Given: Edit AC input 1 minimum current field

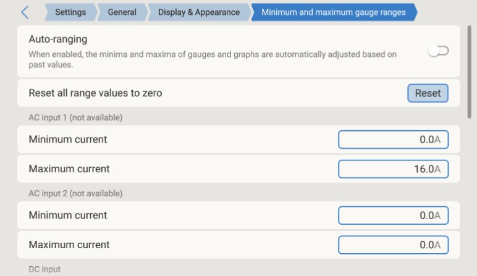Looking at the screenshot, I should coord(394,140).
